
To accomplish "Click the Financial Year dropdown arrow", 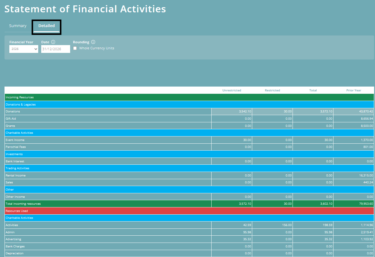I will click(x=35, y=49).
